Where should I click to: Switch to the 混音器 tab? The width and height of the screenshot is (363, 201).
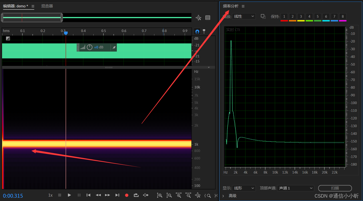[x=47, y=6]
